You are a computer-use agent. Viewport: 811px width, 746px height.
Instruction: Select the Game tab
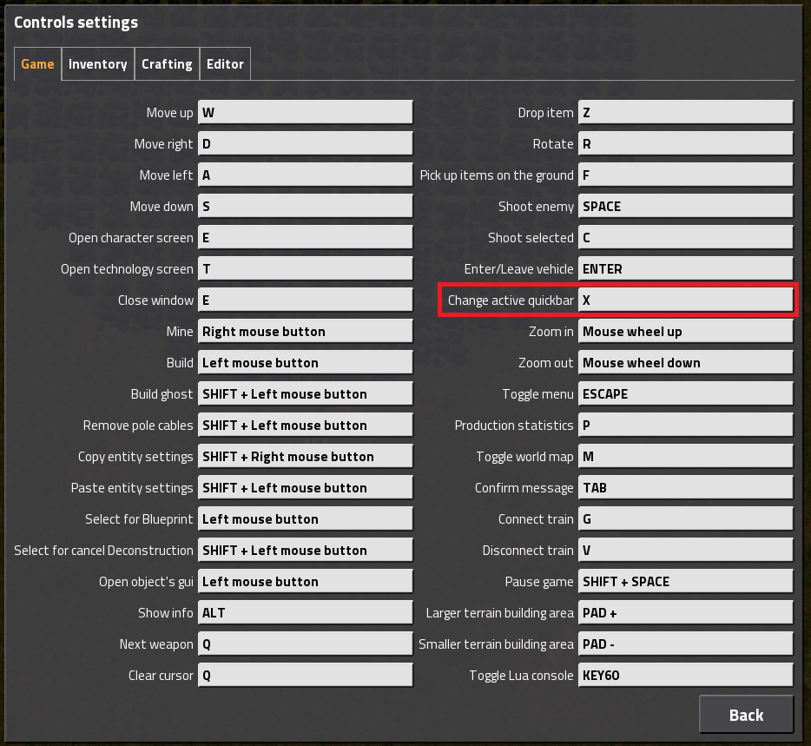pos(37,64)
